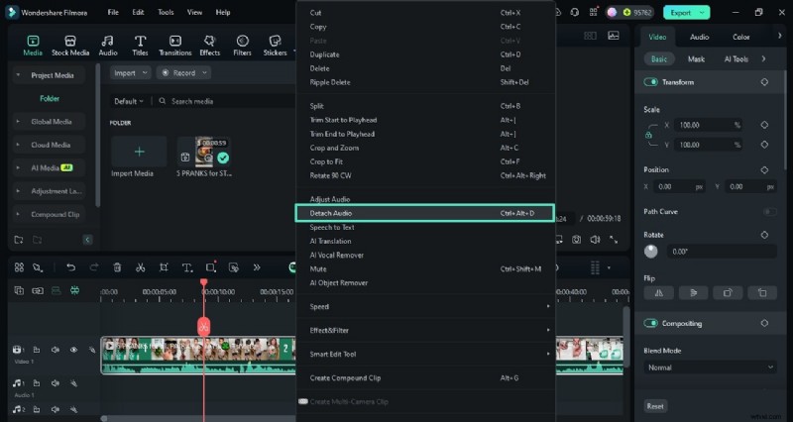This screenshot has height=422, width=793.
Task: Open the Record dropdown
Action: 184,72
